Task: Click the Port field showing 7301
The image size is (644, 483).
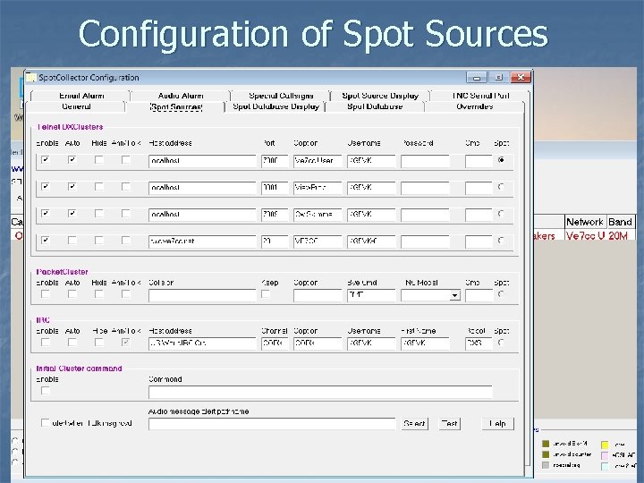Action: pyautogui.click(x=275, y=188)
